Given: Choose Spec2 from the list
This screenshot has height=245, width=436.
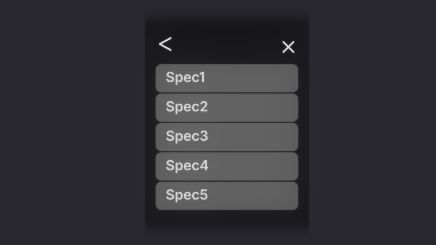Looking at the screenshot, I should (227, 108).
